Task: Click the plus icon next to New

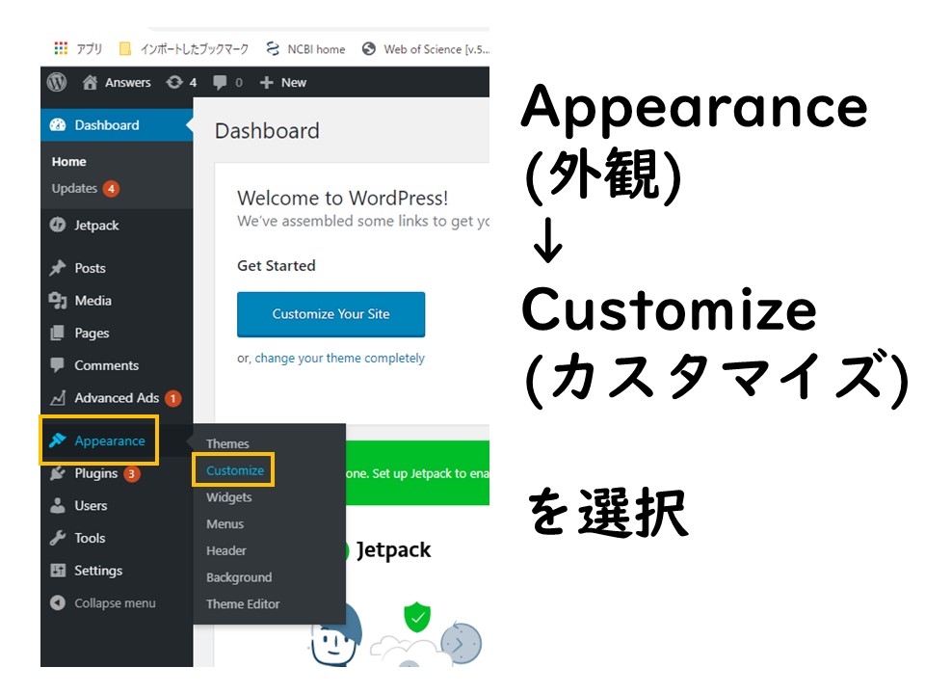Action: coord(267,83)
